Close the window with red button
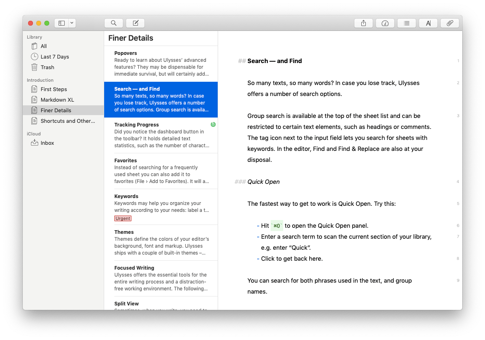 tap(31, 23)
